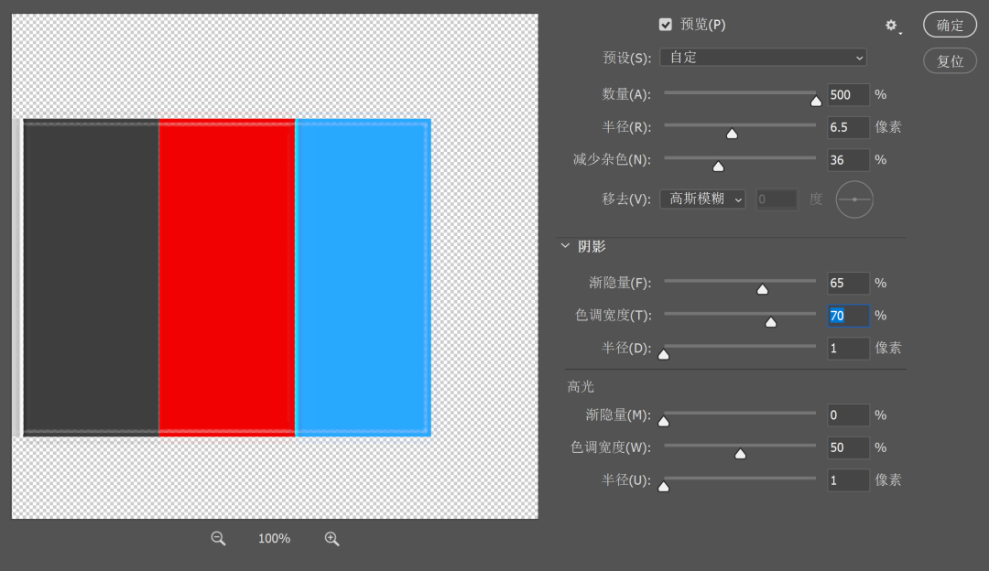This screenshot has width=989, height=571.
Task: Collapse the 阴影 section chevron
Action: pyautogui.click(x=565, y=246)
